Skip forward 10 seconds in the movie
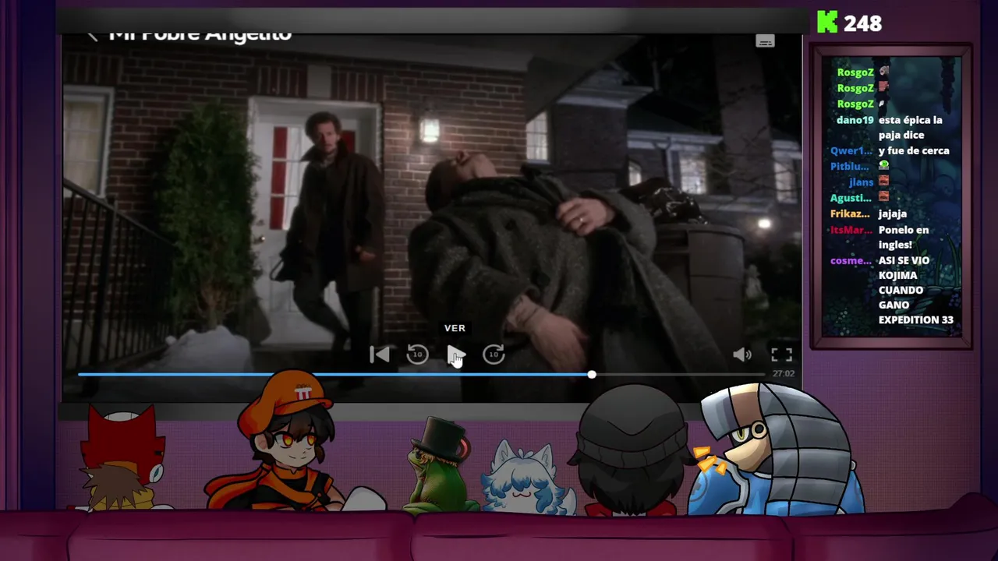 494,355
